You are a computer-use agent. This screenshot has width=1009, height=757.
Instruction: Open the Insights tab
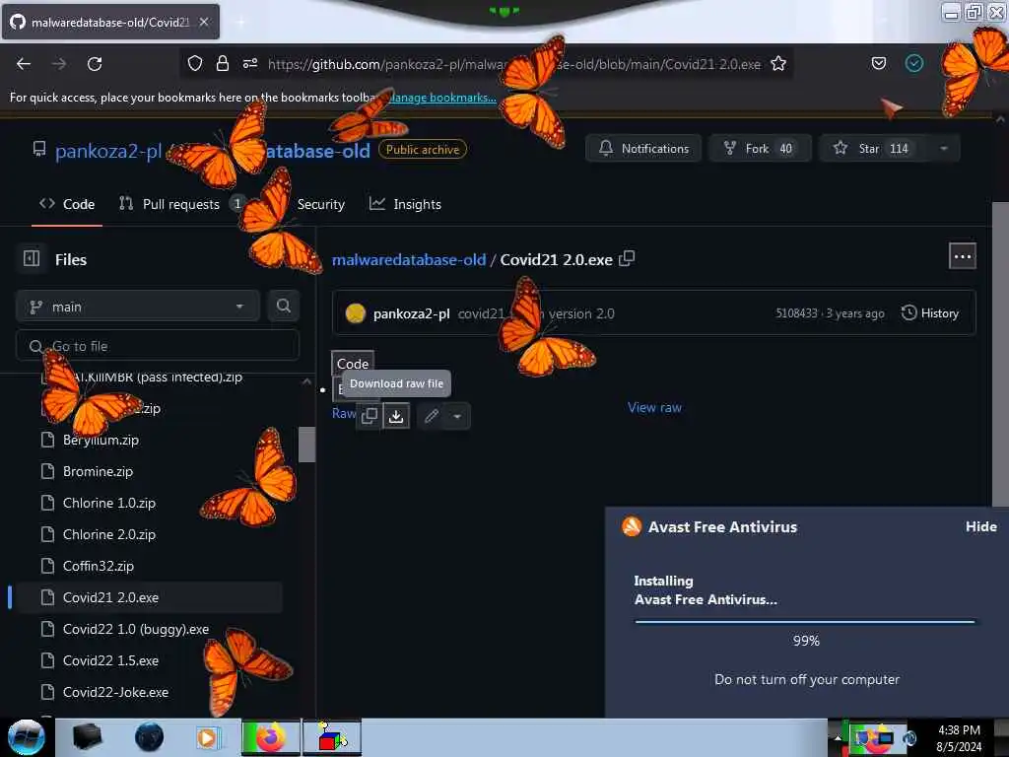(x=405, y=204)
